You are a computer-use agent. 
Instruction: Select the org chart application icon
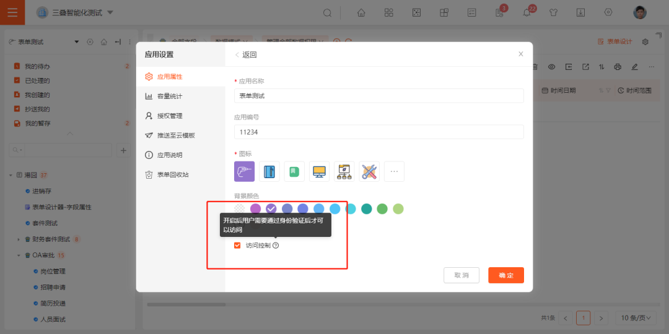pyautogui.click(x=344, y=171)
